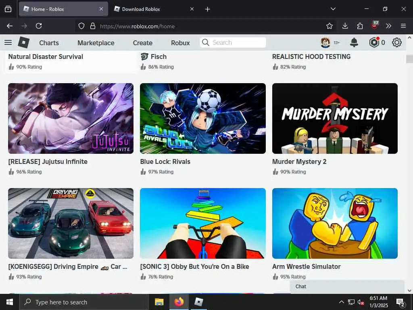
Task: Click the muted volume tray icon
Action: click(x=361, y=302)
